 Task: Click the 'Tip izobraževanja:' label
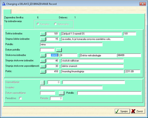(x=13, y=21)
